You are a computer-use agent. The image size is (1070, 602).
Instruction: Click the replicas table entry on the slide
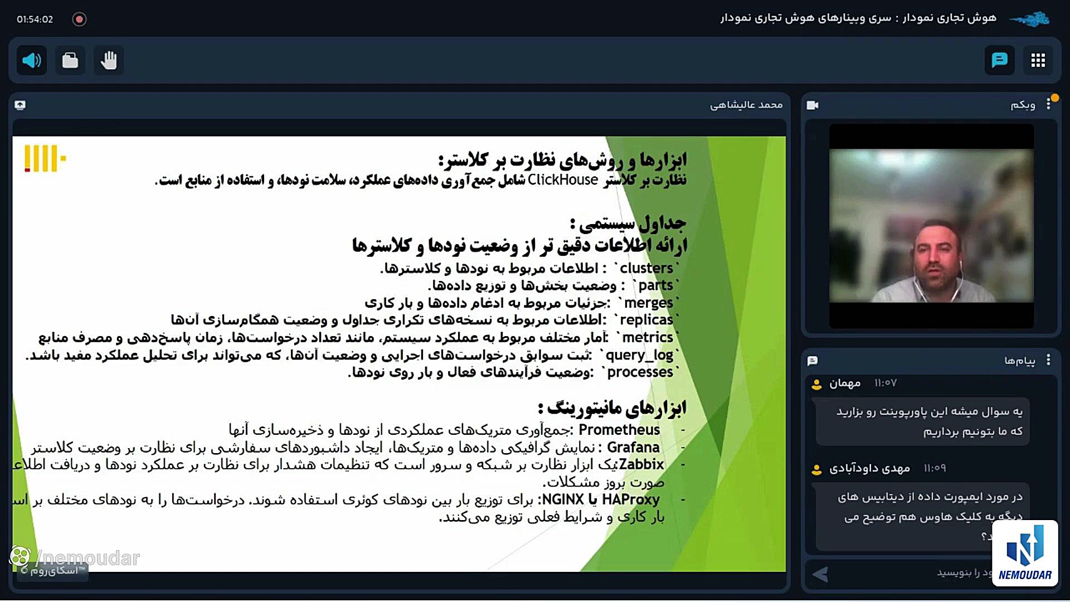[425, 320]
